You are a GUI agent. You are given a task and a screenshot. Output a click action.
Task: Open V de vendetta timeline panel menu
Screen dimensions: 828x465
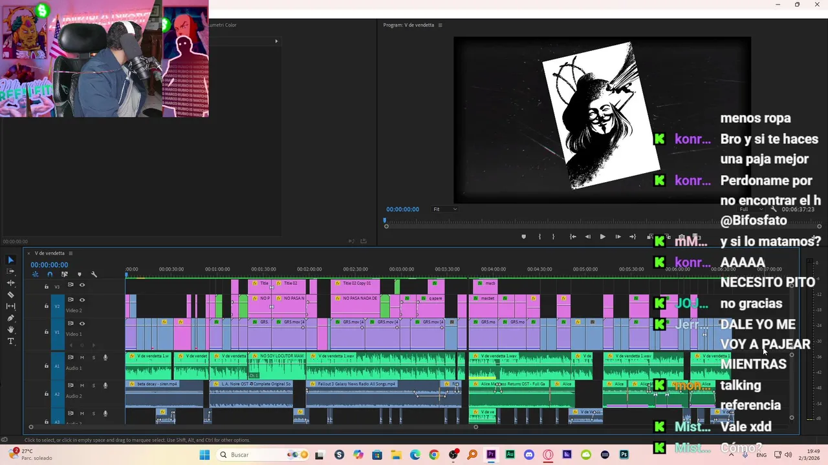click(71, 253)
